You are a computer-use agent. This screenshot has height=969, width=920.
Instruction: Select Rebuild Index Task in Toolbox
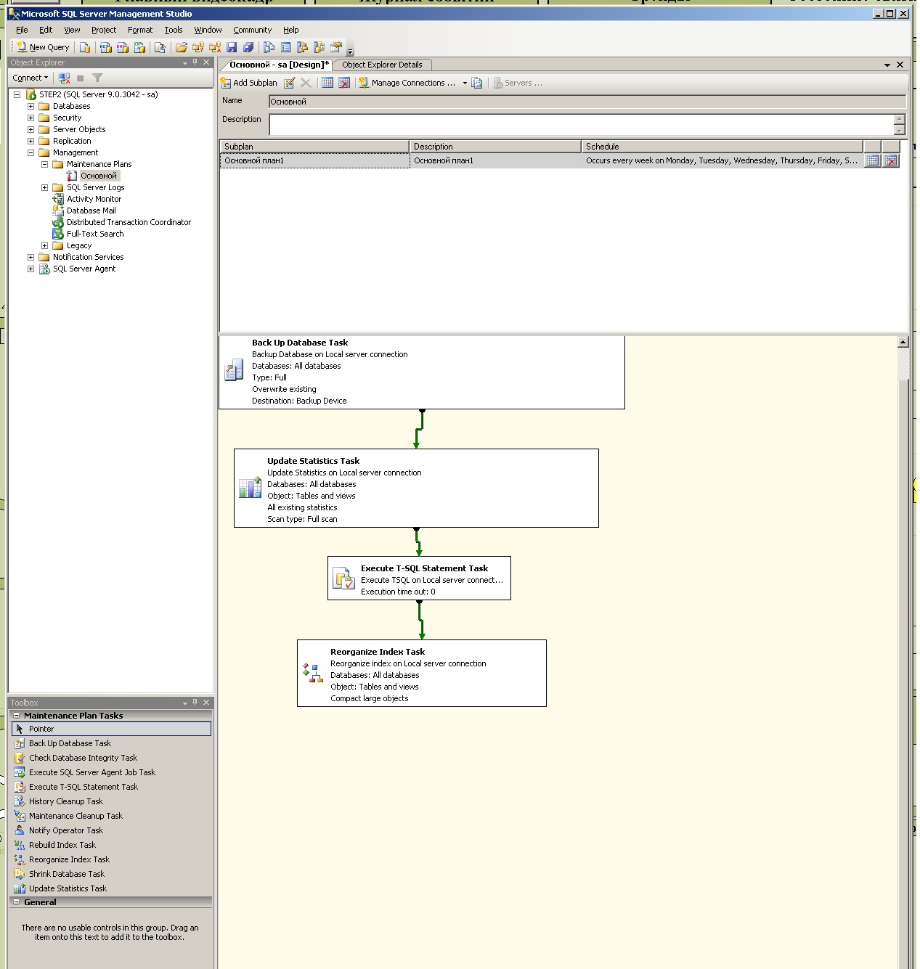[62, 846]
